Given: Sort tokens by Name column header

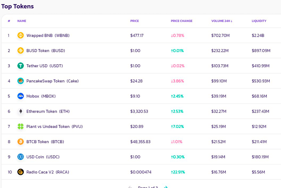Looking at the screenshot, I should 22,21.
